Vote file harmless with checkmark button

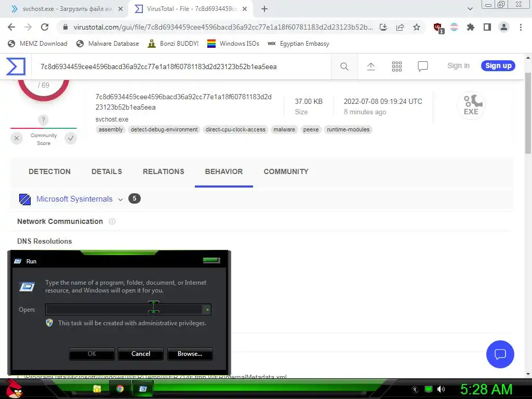(71, 138)
